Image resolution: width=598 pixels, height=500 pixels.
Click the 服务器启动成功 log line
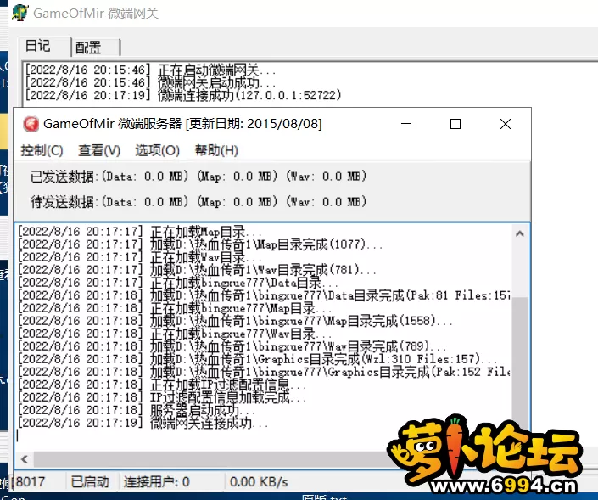pos(137,410)
